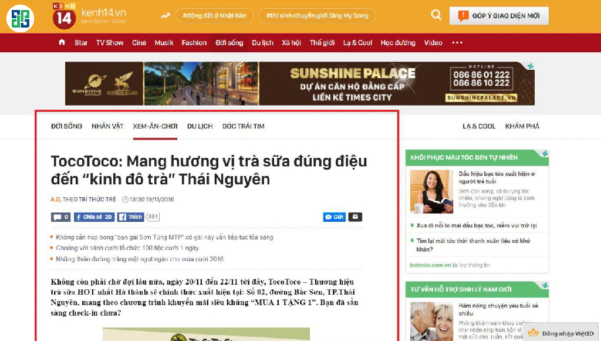Select the KHÁM PHÁ sub-tab
The height and width of the screenshot is (341, 601).
522,126
